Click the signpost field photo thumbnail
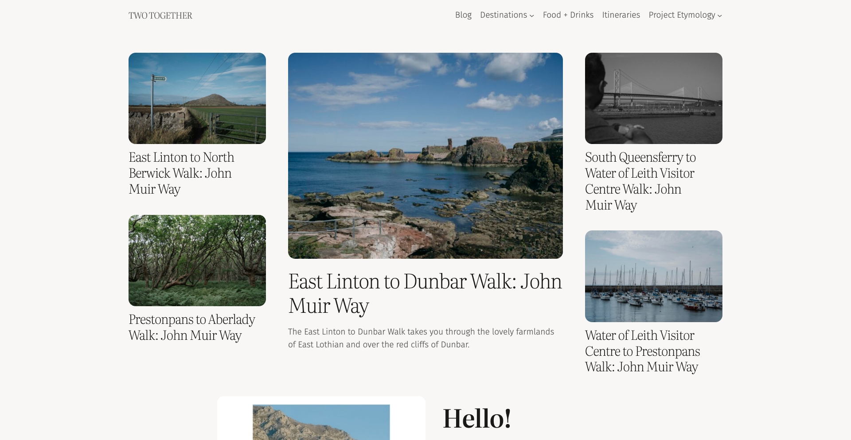Image resolution: width=851 pixels, height=440 pixels. coord(197,98)
